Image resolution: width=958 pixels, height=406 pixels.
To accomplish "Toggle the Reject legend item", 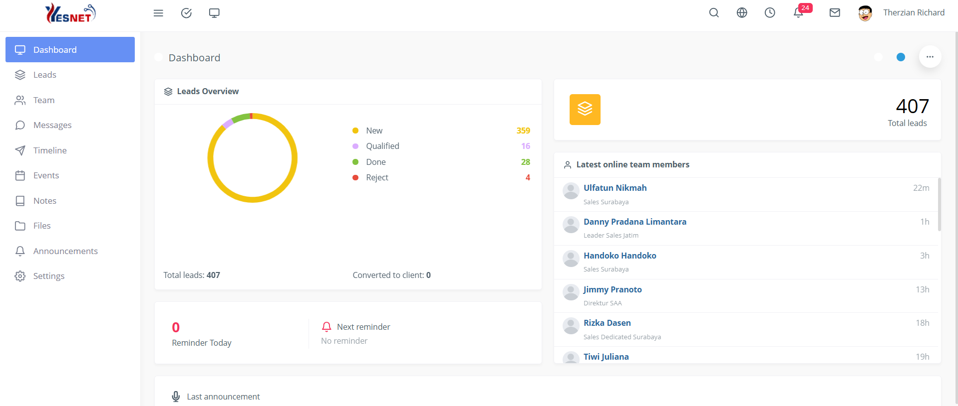I will click(376, 177).
